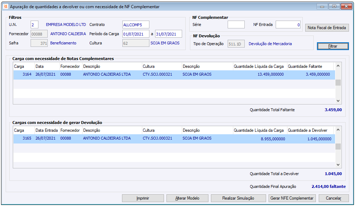
Task: Click the Série input field
Action: point(236,25)
